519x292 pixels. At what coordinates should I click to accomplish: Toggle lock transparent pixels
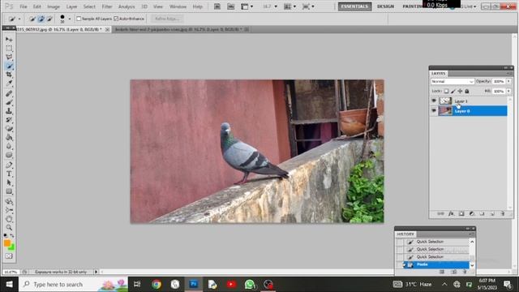(x=446, y=91)
